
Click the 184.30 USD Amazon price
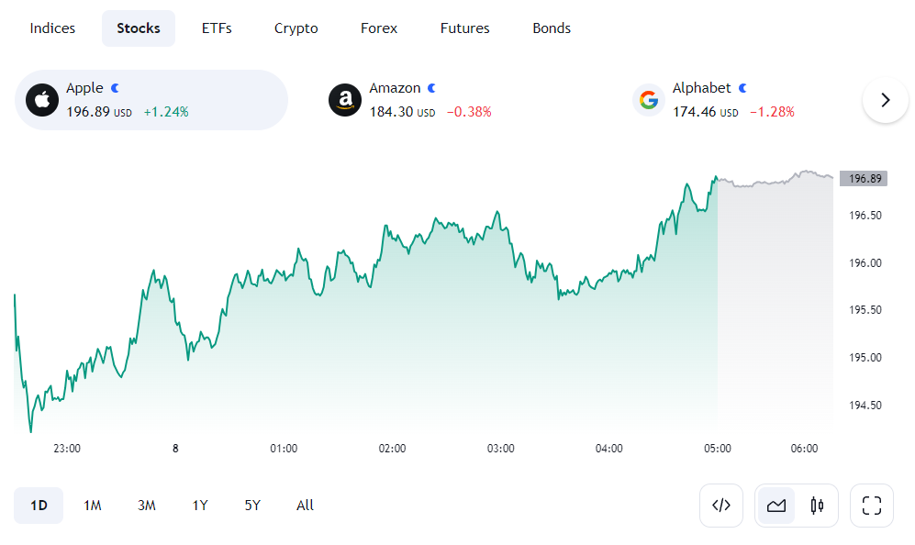[x=402, y=112]
